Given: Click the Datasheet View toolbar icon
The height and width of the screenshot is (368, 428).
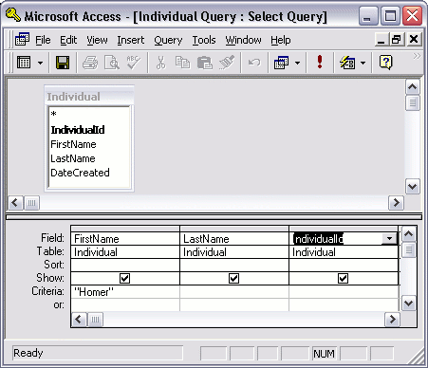Looking at the screenshot, I should pyautogui.click(x=24, y=63).
